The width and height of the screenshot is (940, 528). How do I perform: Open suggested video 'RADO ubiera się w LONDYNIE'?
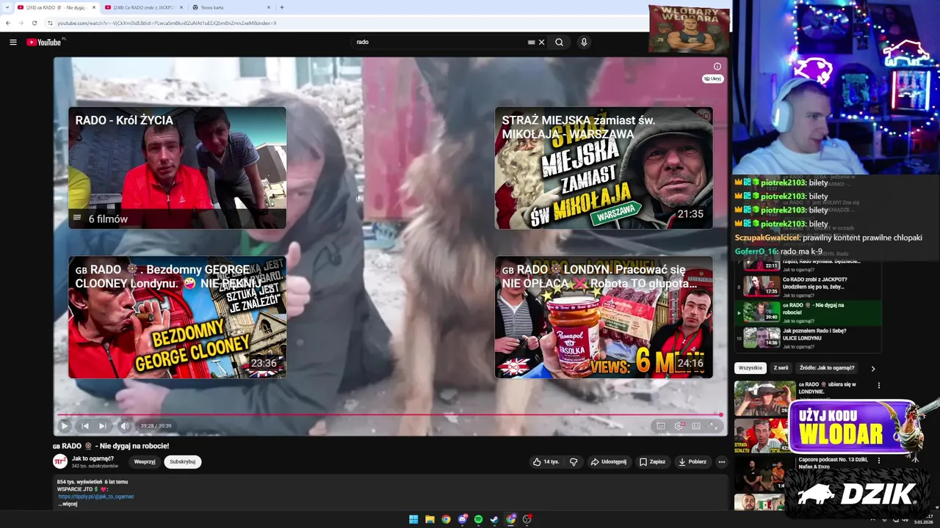point(805,397)
